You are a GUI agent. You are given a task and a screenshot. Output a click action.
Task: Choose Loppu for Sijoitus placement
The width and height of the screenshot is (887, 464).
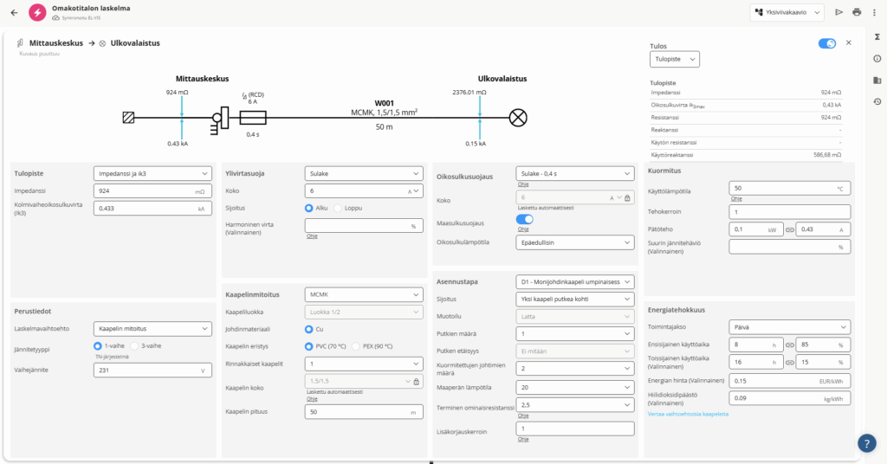pyautogui.click(x=337, y=208)
